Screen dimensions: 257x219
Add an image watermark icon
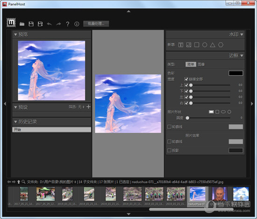point(189,45)
